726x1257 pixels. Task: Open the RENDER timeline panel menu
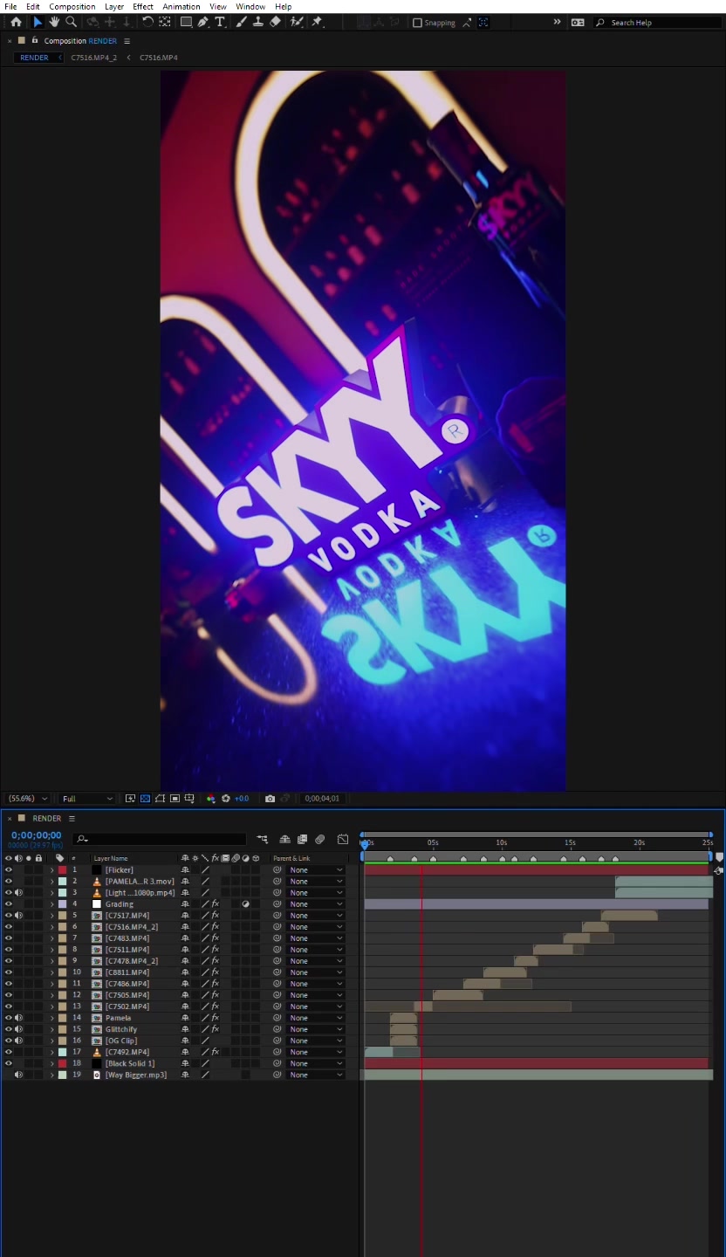(72, 819)
